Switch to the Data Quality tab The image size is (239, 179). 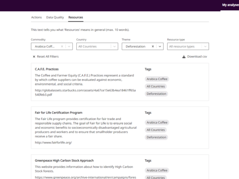point(55,17)
